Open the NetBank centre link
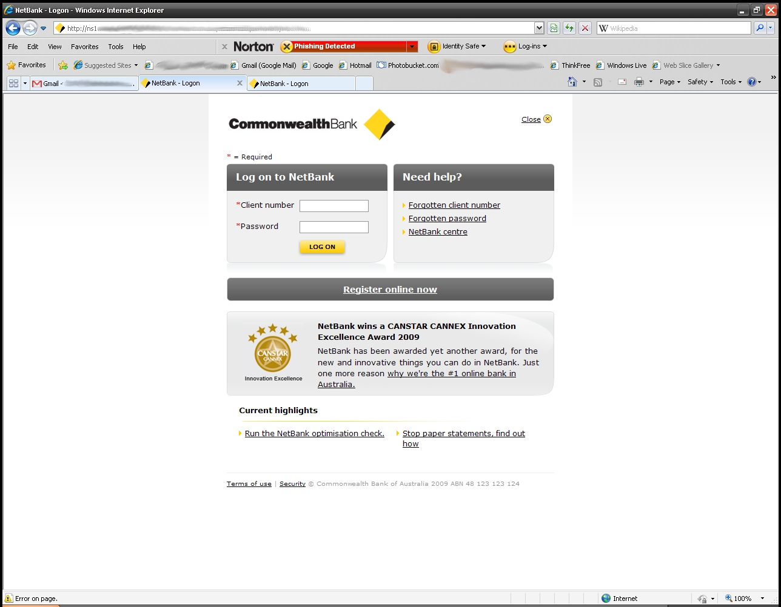 pos(438,232)
